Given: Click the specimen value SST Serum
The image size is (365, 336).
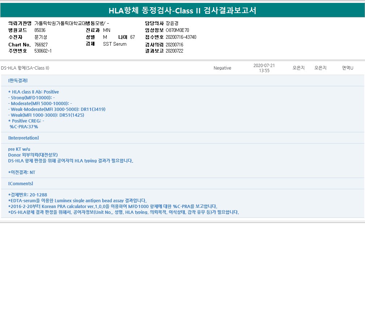Looking at the screenshot, I should 115,44.
